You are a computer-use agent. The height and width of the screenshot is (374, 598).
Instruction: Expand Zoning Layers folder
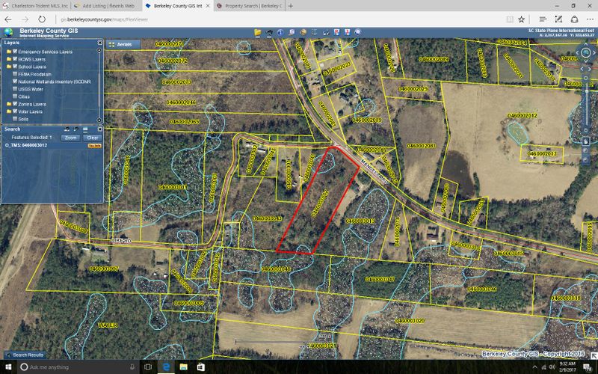coord(9,104)
